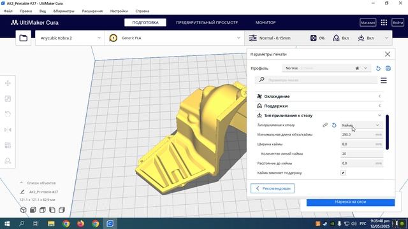Open the Расширения menu
Image resolution: width=408 pixels, height=229 pixels.
coord(92,11)
